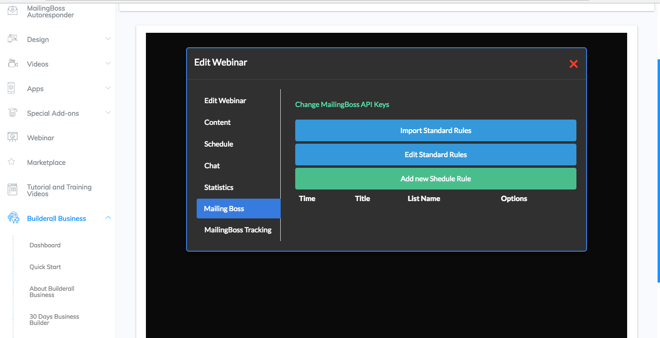Image resolution: width=660 pixels, height=338 pixels.
Task: Go to Marketplace in the sidebar
Action: [x=46, y=162]
